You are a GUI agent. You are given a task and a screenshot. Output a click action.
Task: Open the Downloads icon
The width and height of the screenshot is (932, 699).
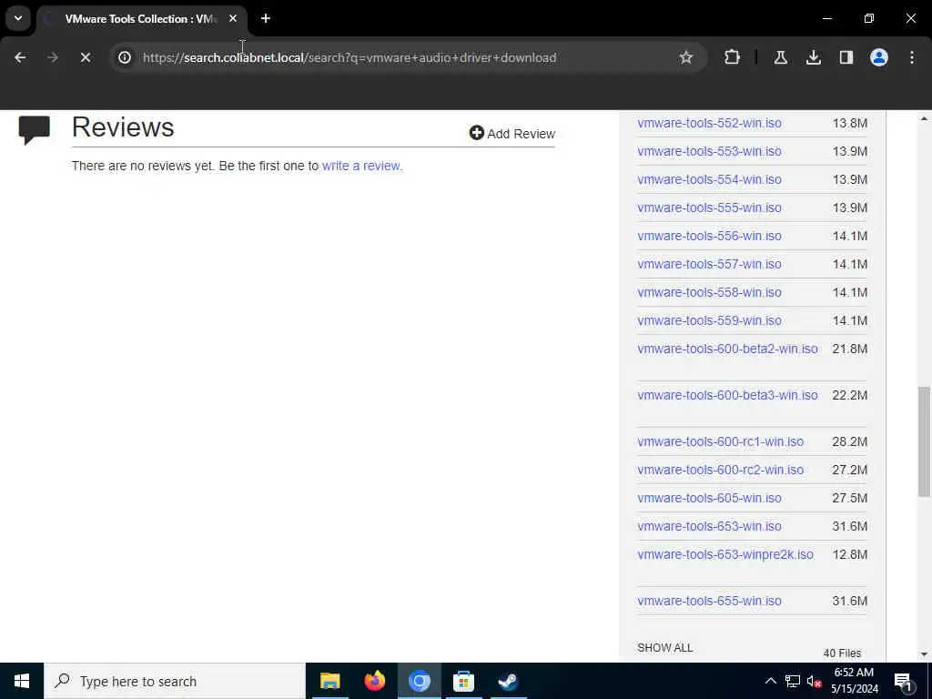813,57
